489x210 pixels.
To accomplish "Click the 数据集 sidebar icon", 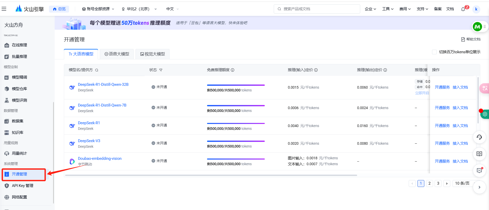I will [7, 121].
